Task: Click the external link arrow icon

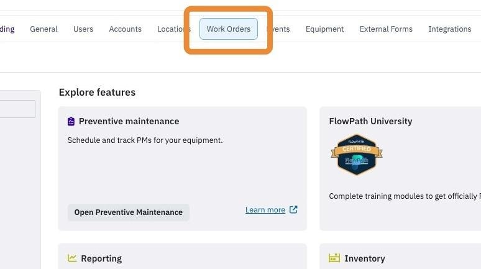Action: tap(293, 209)
